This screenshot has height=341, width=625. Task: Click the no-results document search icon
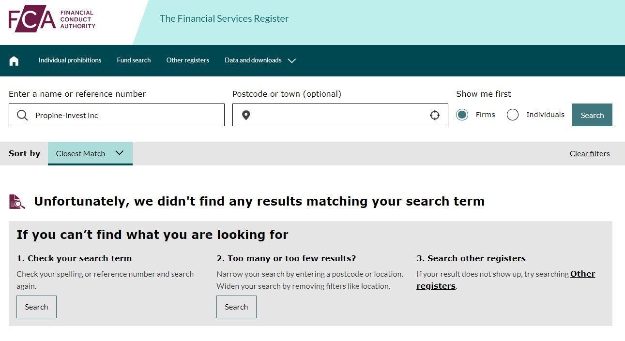17,202
